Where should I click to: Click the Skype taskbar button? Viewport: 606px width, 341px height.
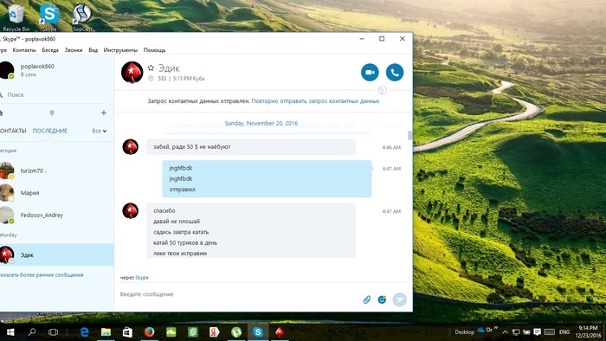(258, 332)
